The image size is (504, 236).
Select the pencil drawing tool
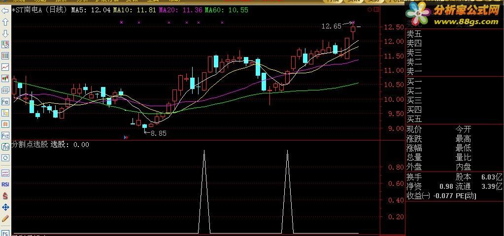pyautogui.click(x=5, y=218)
